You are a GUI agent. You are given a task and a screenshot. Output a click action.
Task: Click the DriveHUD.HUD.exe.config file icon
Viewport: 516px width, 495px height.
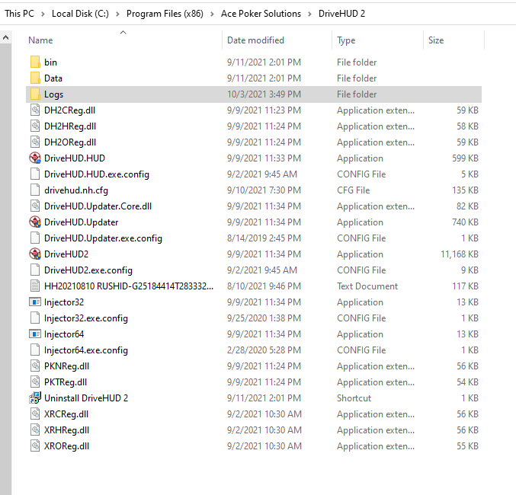coord(35,174)
